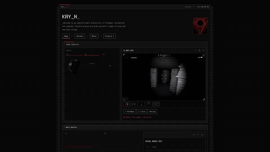270x152 pixels.
Task: Expand About this game / controls
Action: [138, 117]
